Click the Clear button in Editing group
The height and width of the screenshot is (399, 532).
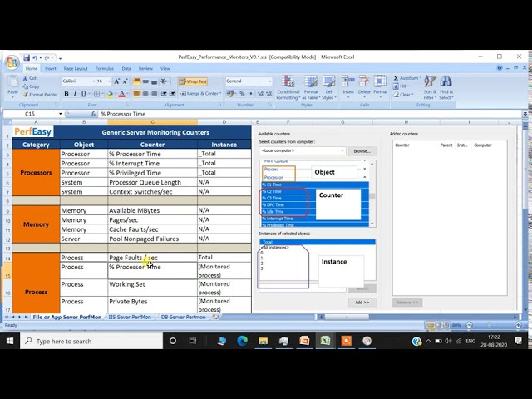coord(403,95)
